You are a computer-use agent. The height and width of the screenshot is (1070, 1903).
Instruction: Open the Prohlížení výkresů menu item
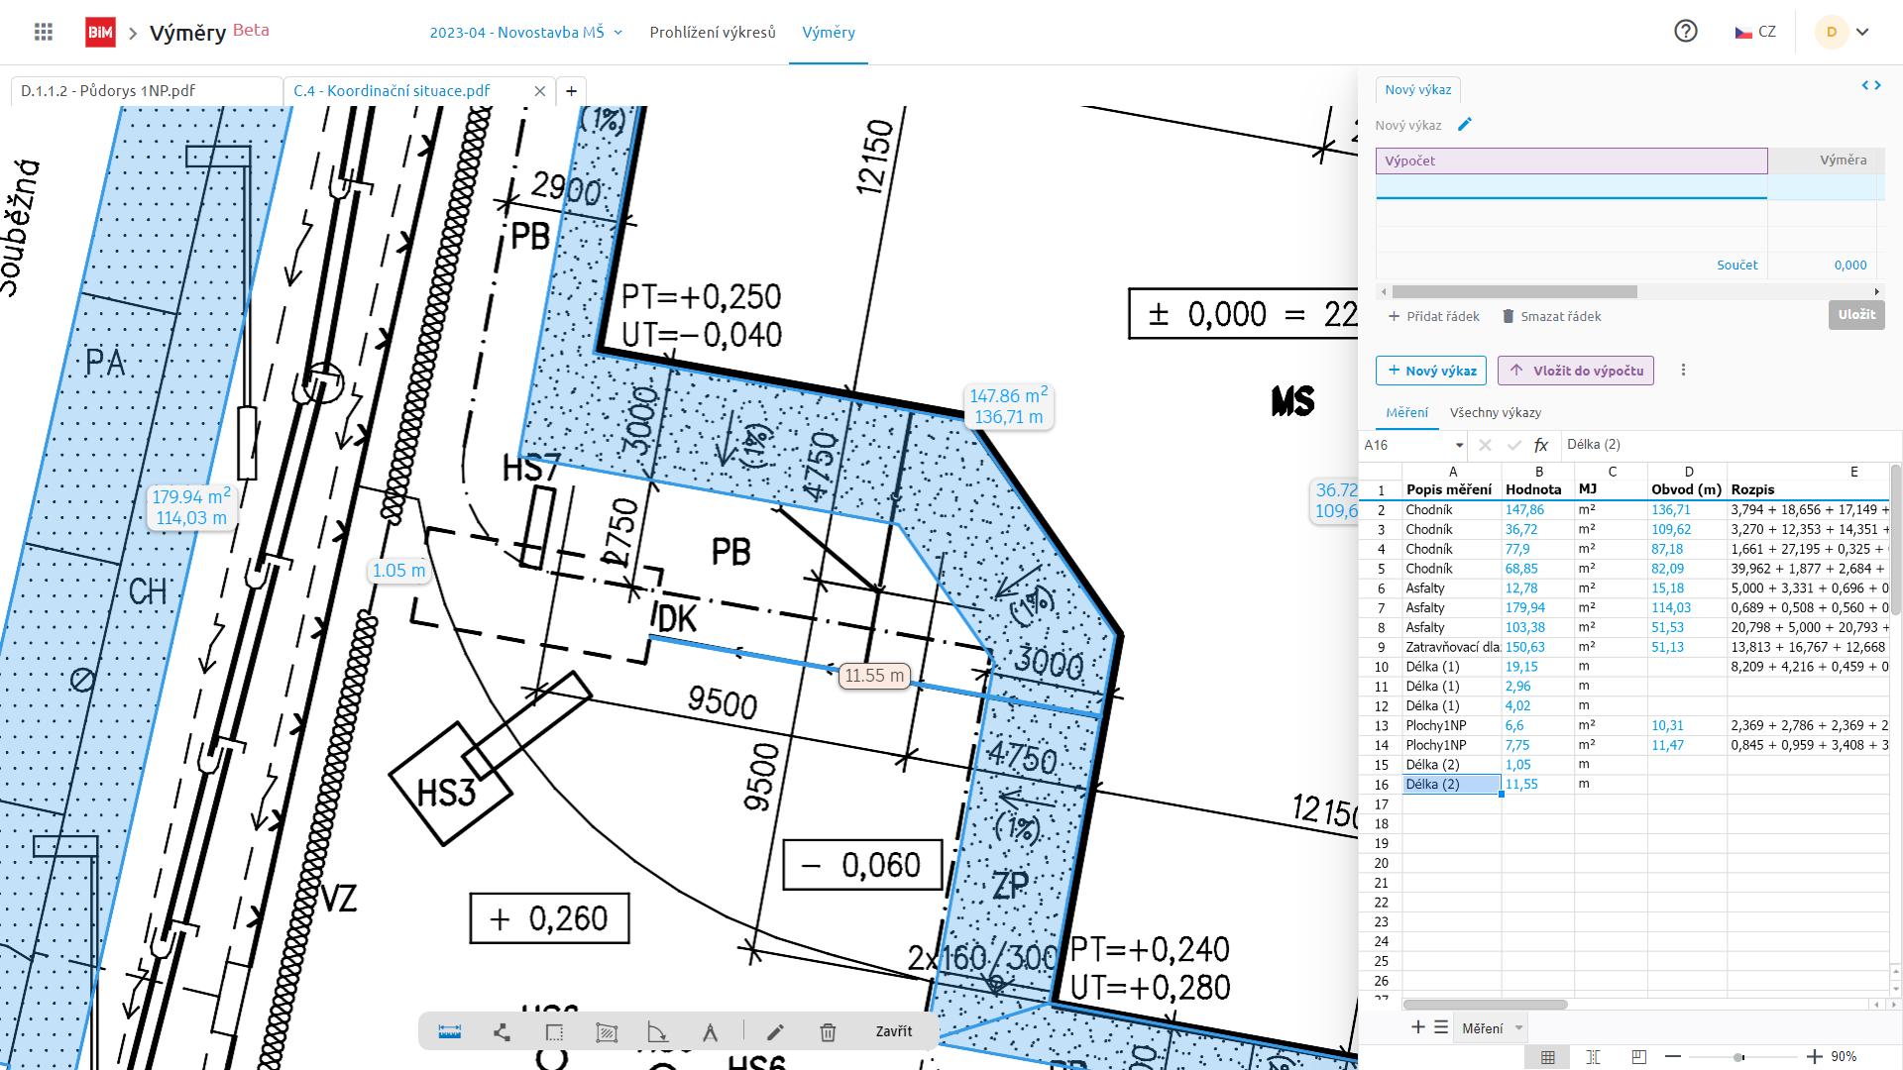pyautogui.click(x=712, y=33)
